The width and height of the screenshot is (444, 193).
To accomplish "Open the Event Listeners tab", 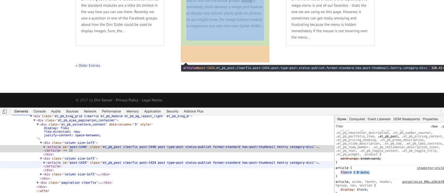I will tap(379, 119).
